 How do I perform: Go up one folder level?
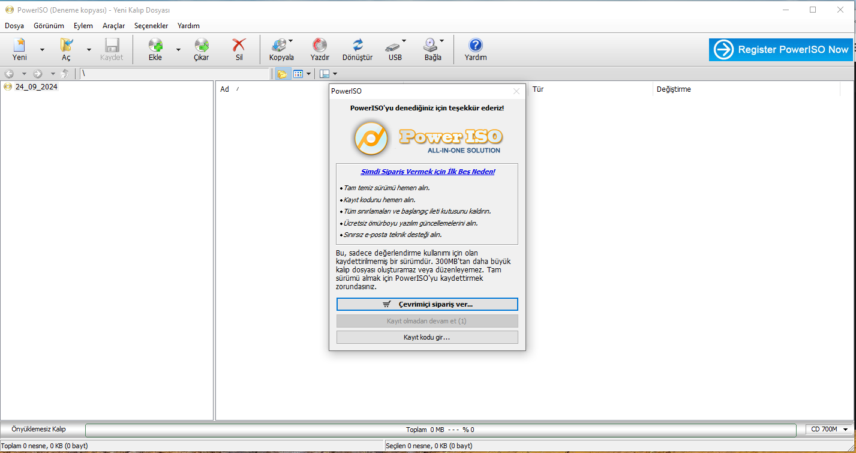(65, 74)
